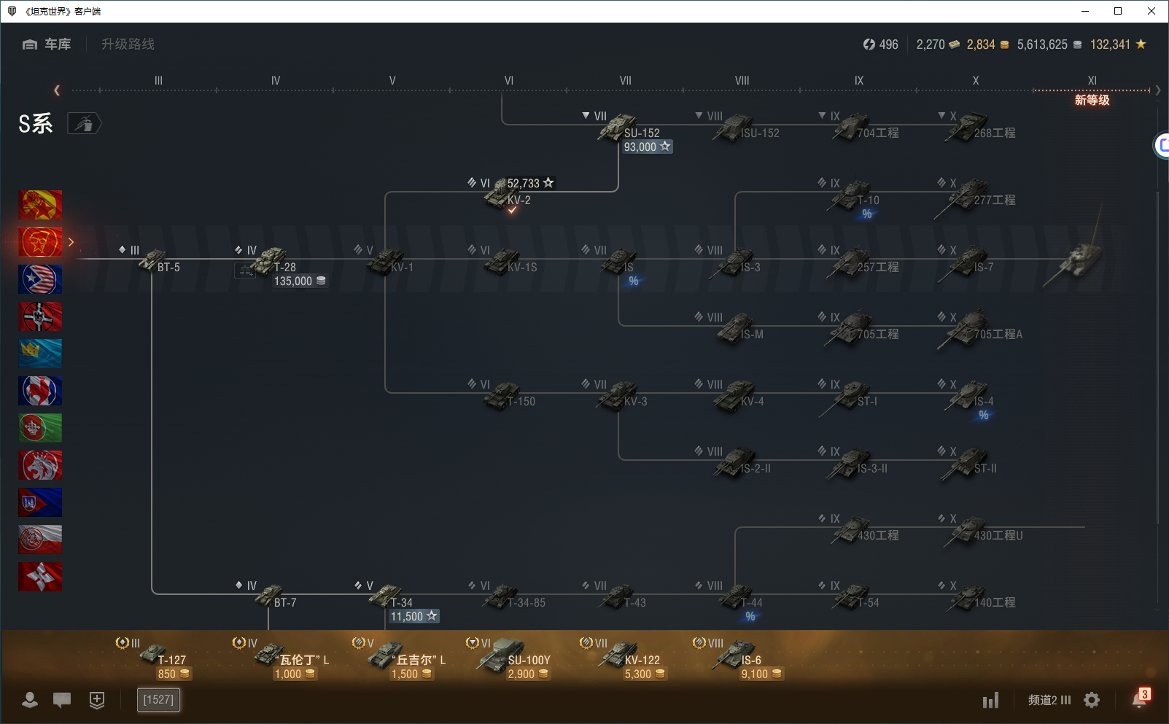The width and height of the screenshot is (1169, 724).
Task: Select the German iron cross nation flag
Action: [x=40, y=316]
